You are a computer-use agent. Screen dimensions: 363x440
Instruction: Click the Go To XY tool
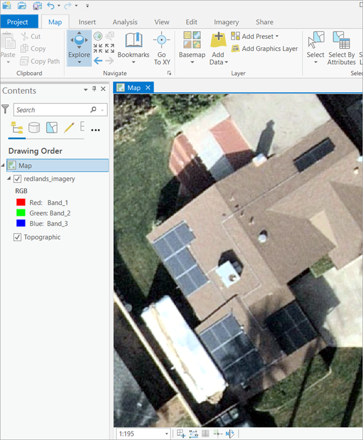(162, 47)
